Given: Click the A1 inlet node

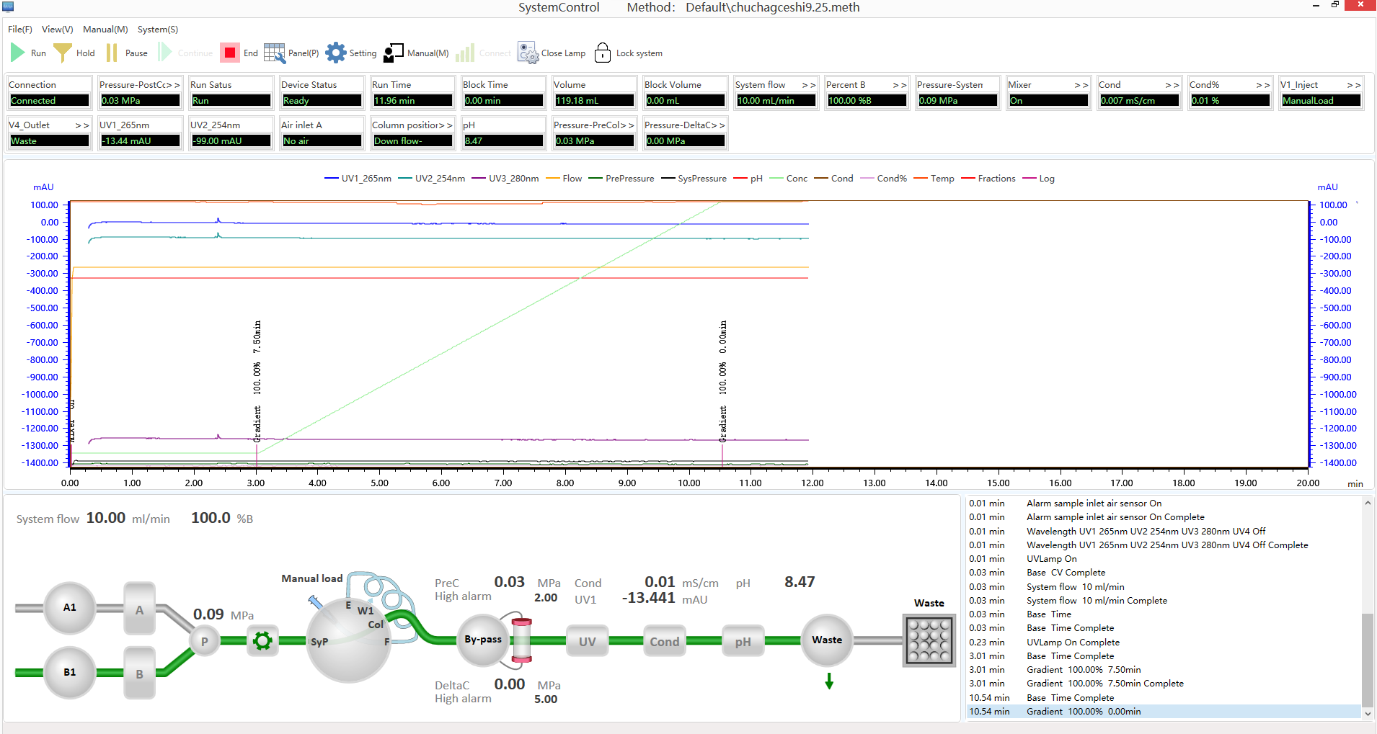Looking at the screenshot, I should click(x=70, y=608).
